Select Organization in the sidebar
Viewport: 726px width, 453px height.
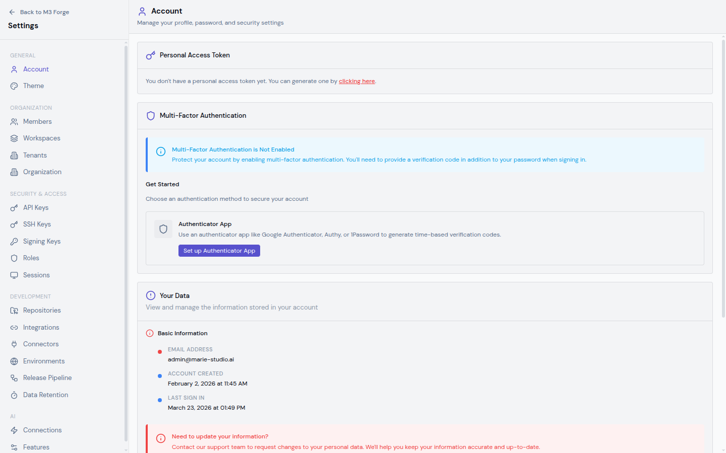[x=42, y=172]
